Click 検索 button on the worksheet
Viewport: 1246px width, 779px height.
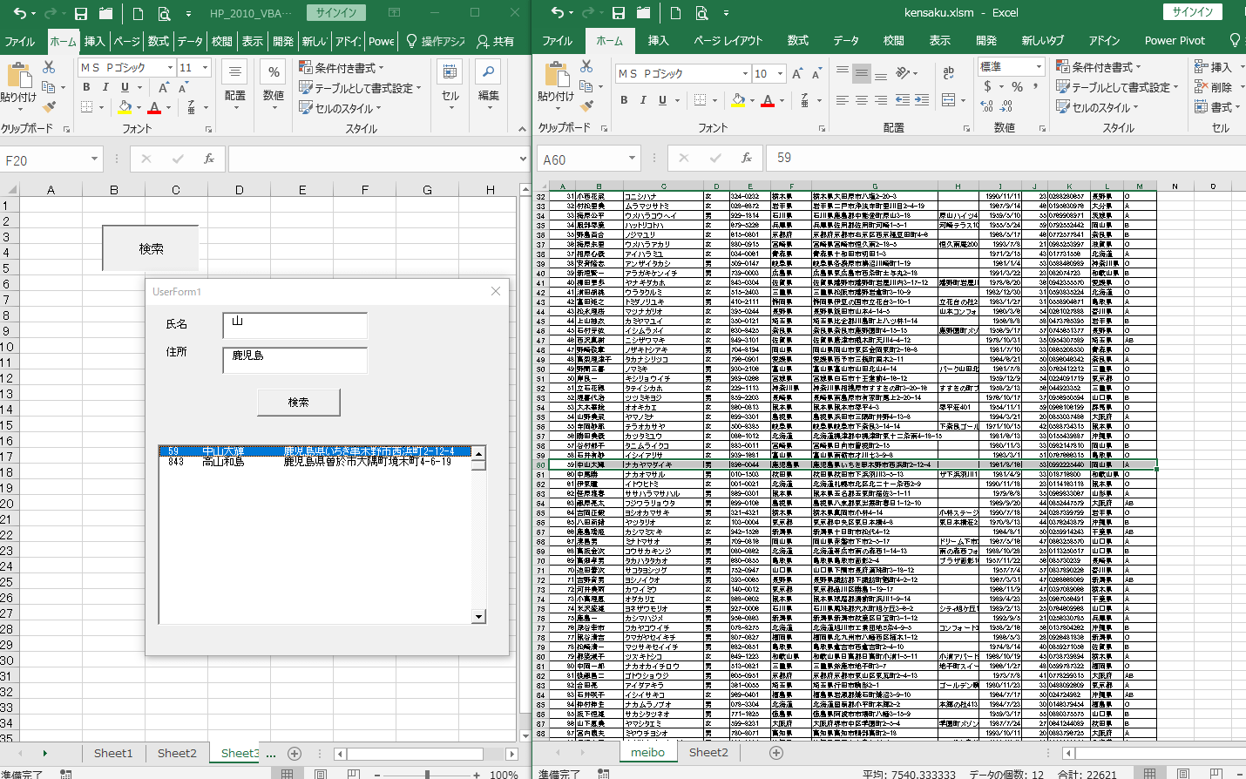(x=151, y=248)
